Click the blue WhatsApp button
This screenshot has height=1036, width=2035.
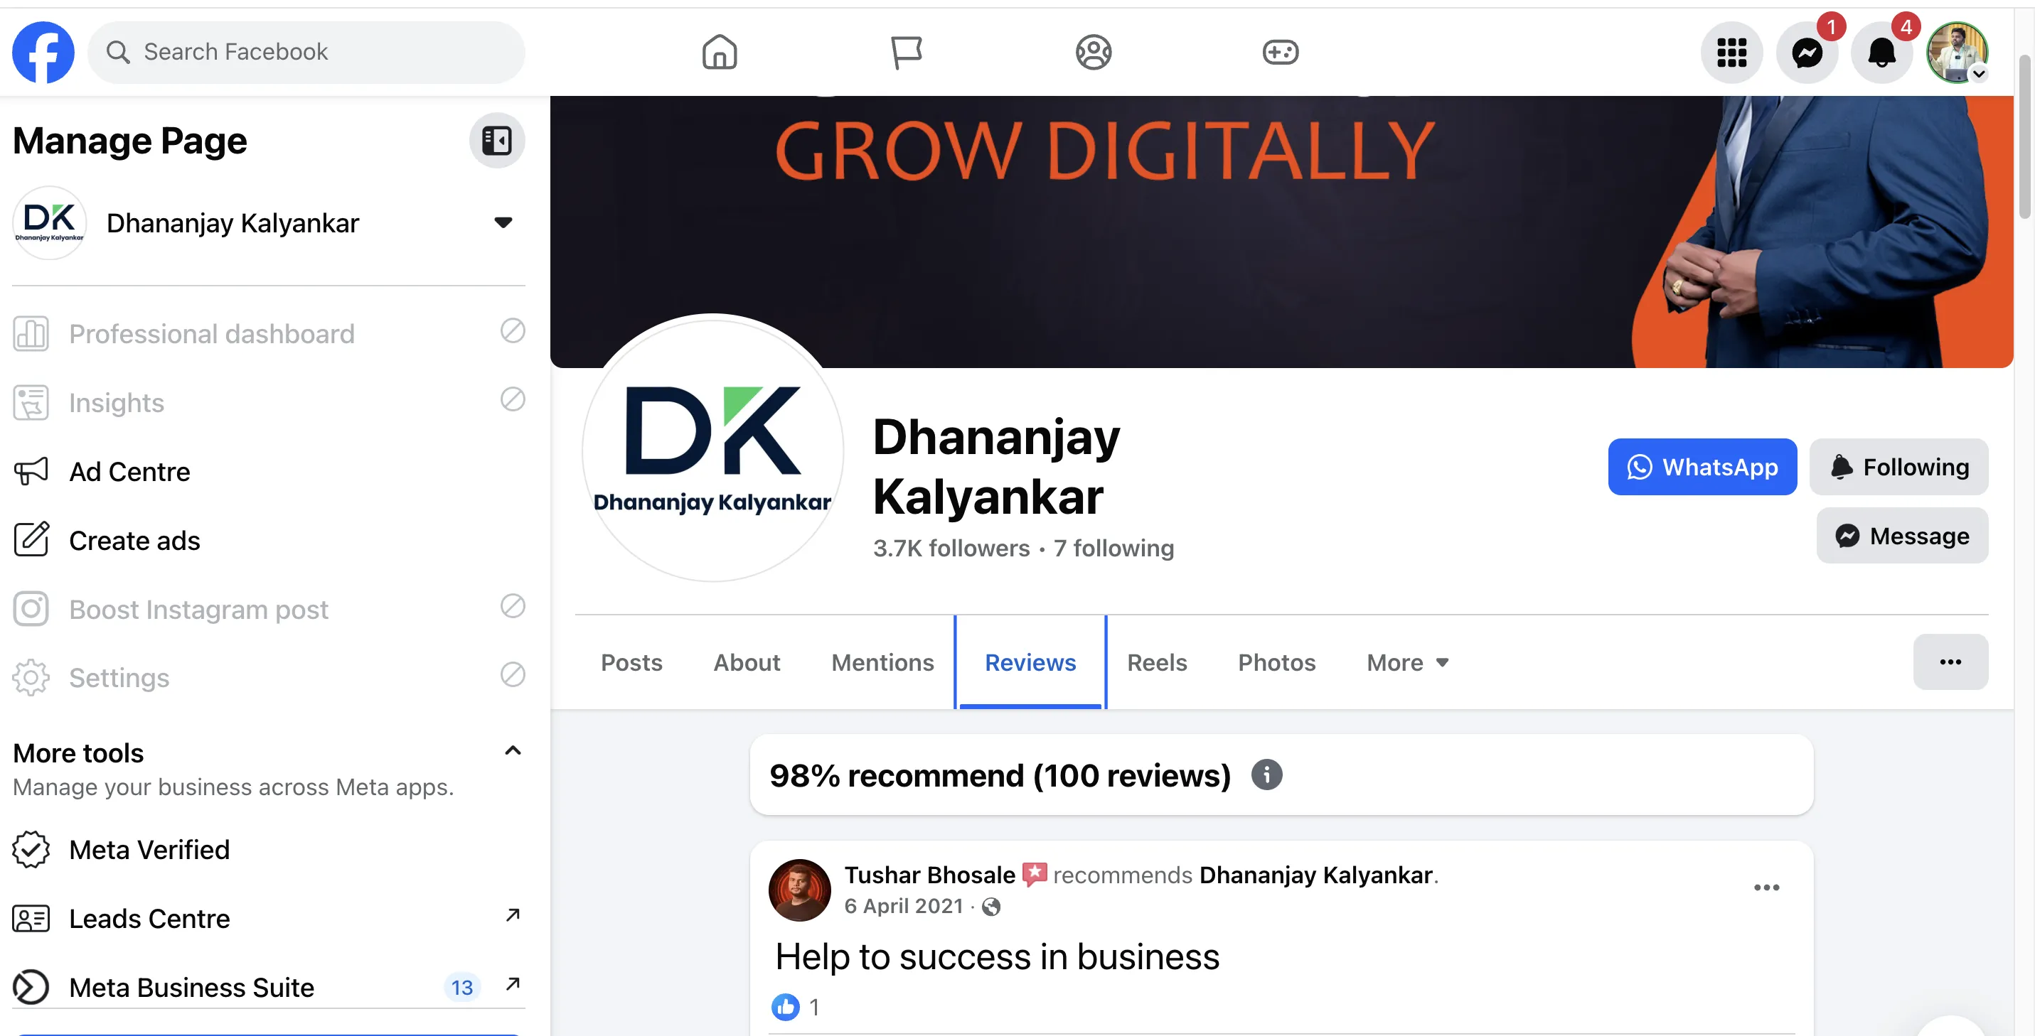1702,467
